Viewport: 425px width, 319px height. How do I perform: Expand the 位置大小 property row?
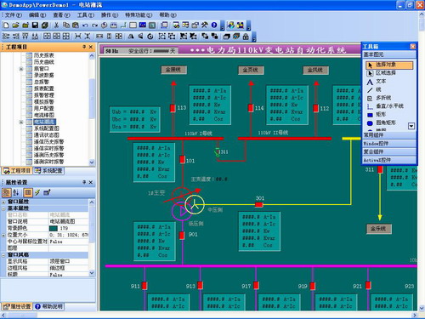pos(3,235)
